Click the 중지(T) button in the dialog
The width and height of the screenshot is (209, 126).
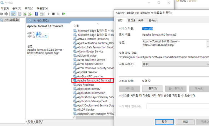(153, 88)
